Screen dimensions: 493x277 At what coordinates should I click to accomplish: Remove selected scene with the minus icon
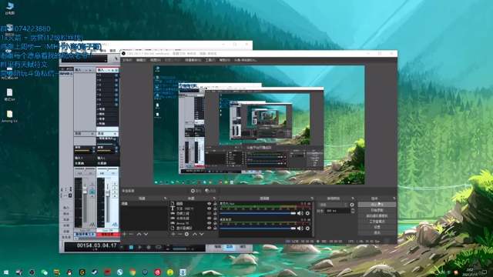(131, 234)
